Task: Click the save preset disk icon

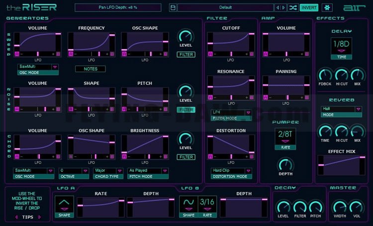Action: point(173,7)
